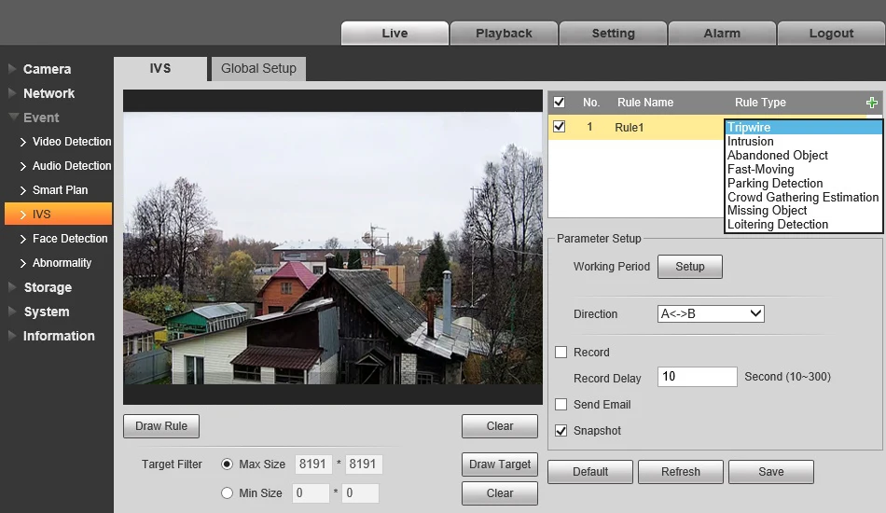Select the Min Size radio button
This screenshot has width=886, height=513.
tap(227, 493)
